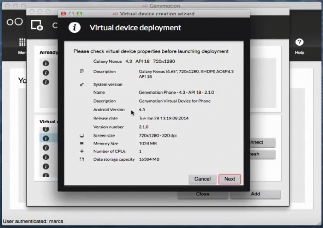Click the System version gear icon
323x228 pixels.
82,84
